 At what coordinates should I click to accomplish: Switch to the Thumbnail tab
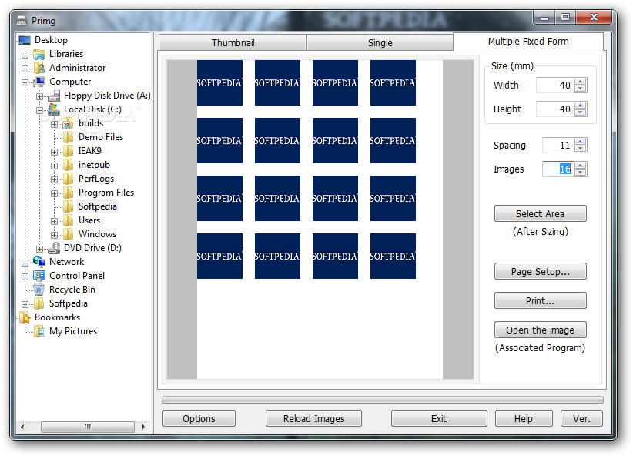tap(233, 42)
